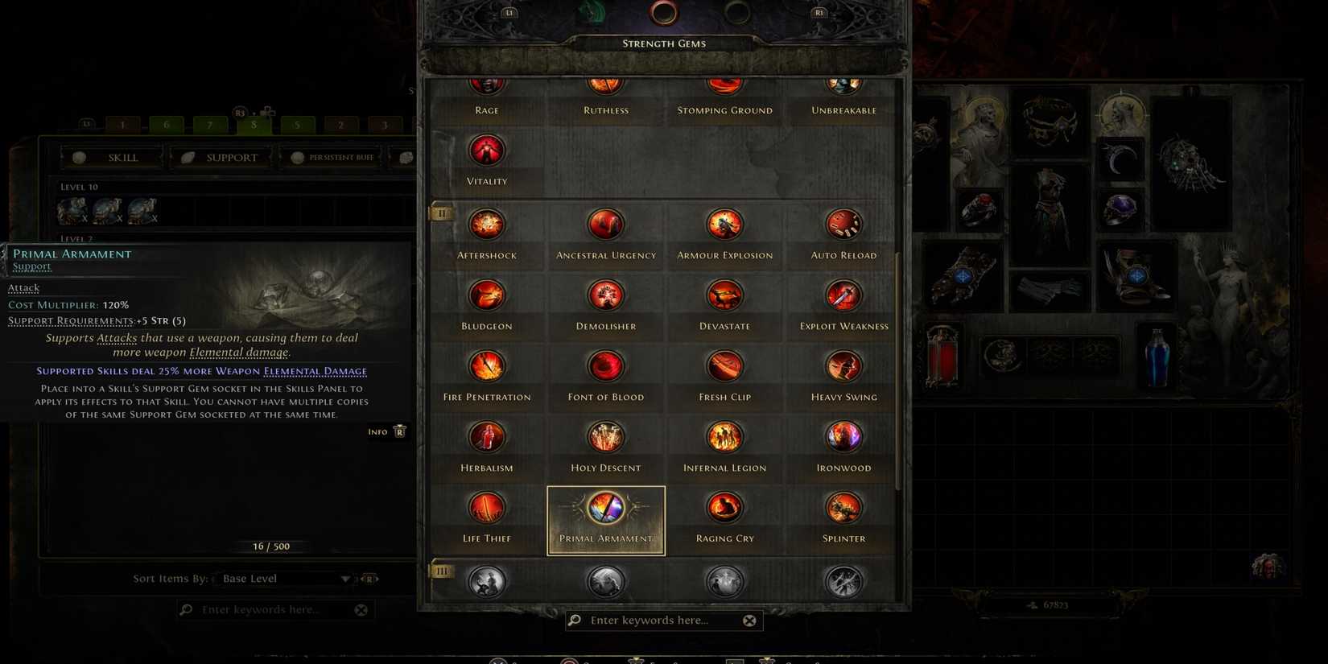This screenshot has height=664, width=1328.
Task: Select the Splinter support gem
Action: click(x=843, y=518)
